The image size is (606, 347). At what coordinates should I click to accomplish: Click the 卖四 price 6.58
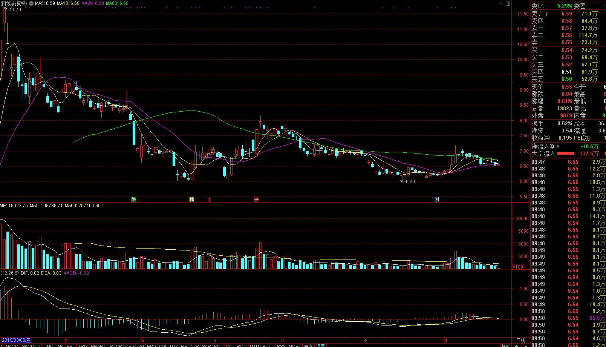tap(567, 21)
